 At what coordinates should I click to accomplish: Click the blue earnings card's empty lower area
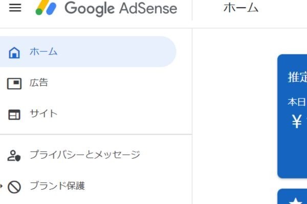pyautogui.click(x=294, y=158)
